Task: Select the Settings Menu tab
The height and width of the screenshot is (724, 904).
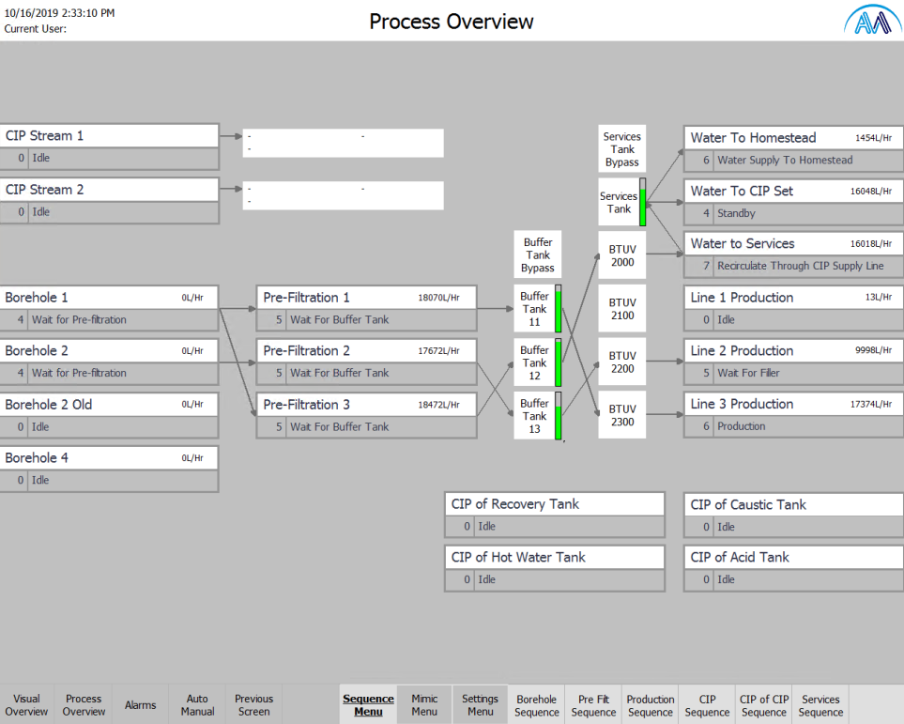Action: pos(481,705)
